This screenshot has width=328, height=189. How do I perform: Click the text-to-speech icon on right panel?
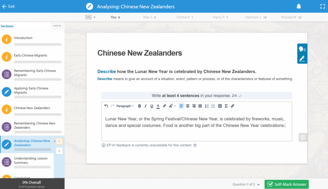point(302,49)
